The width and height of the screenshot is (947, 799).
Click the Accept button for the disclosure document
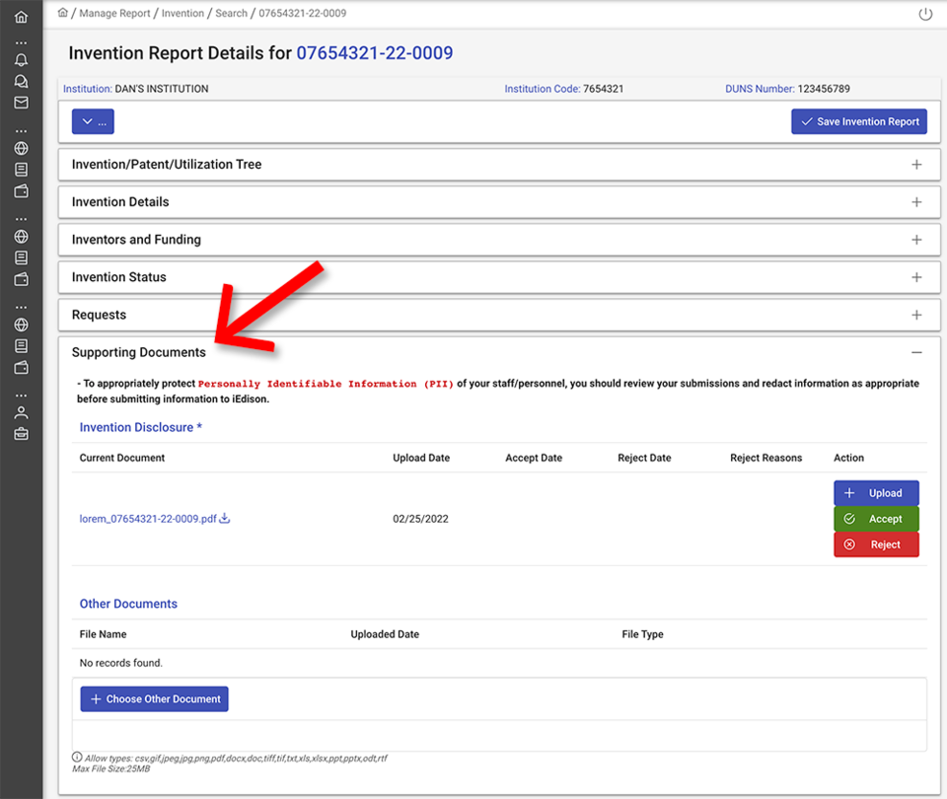click(x=876, y=518)
